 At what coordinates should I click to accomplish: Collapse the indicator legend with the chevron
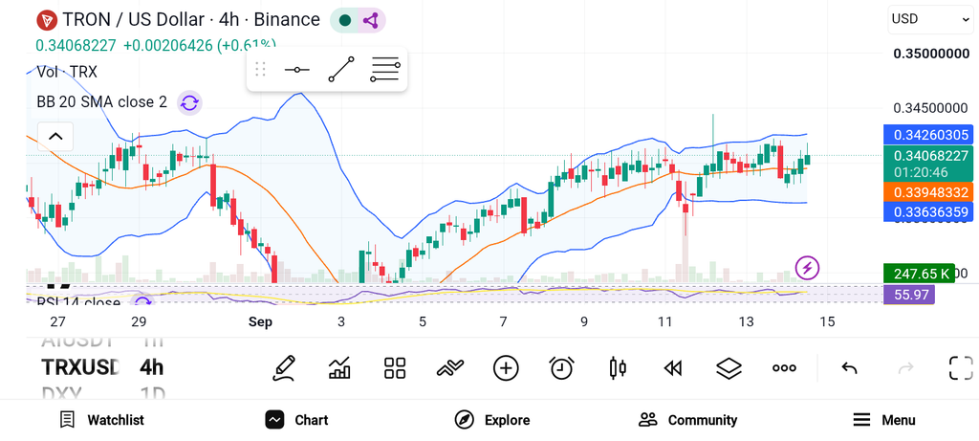55,136
